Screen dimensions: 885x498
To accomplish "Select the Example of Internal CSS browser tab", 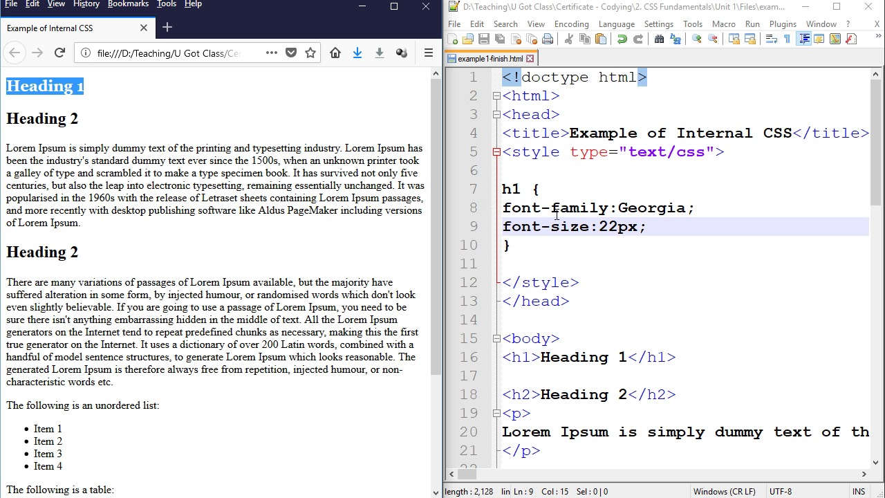I will pyautogui.click(x=77, y=28).
